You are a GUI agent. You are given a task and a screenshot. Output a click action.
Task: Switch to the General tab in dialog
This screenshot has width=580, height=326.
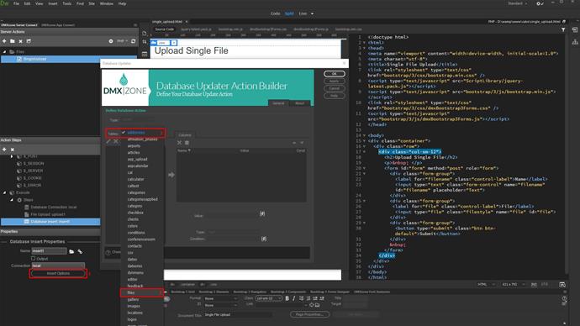point(278,103)
